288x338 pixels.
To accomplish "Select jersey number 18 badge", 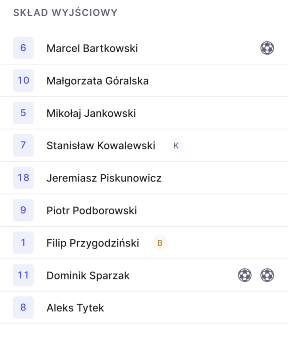I will pos(23,178).
